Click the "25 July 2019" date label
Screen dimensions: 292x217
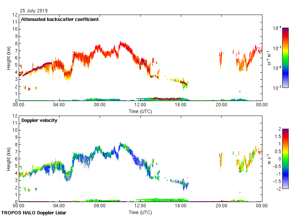pos(34,11)
